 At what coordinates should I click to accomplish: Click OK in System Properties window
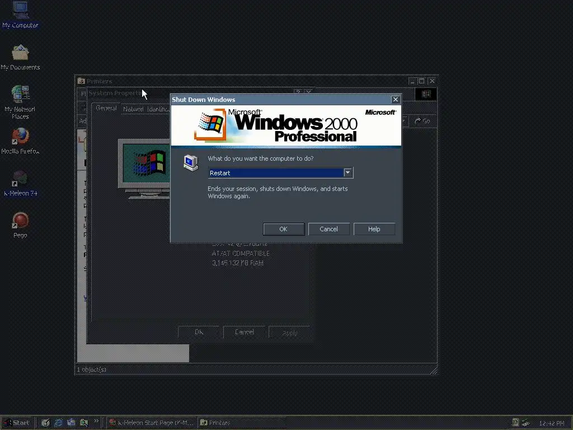(199, 332)
